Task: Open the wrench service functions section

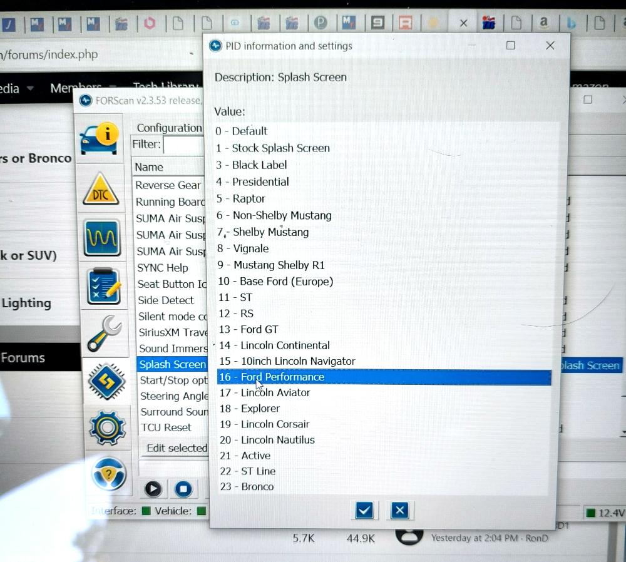Action: pyautogui.click(x=105, y=333)
